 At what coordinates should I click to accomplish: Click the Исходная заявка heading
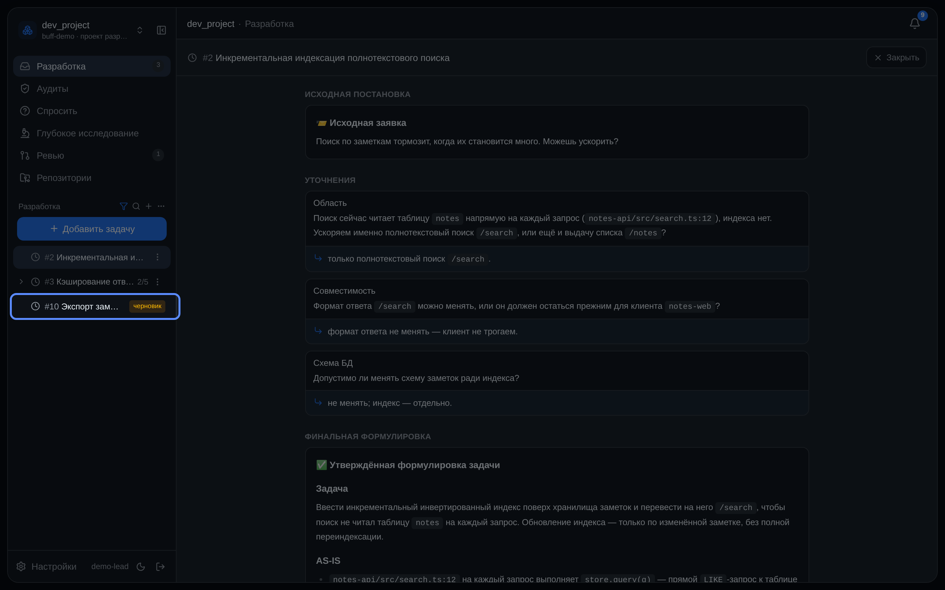coord(367,123)
